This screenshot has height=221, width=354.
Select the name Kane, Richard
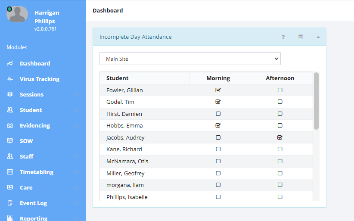pyautogui.click(x=124, y=149)
